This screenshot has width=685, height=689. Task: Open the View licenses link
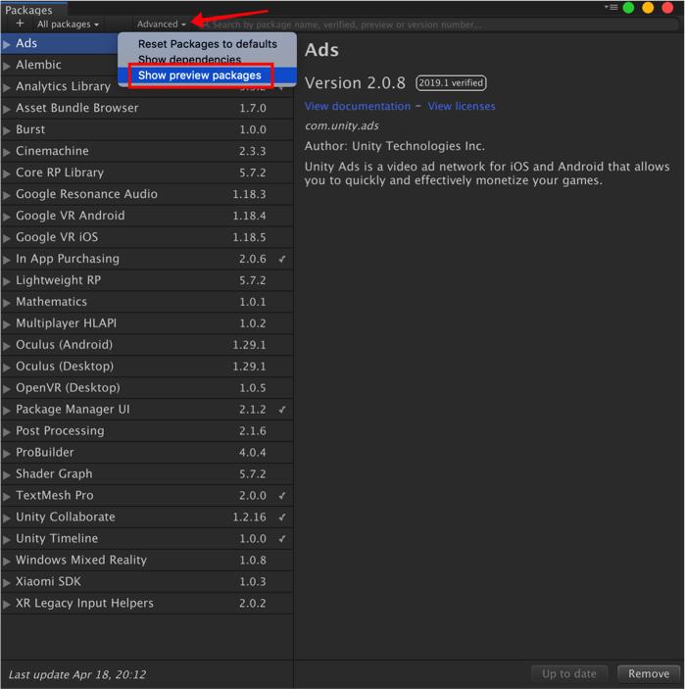click(462, 106)
